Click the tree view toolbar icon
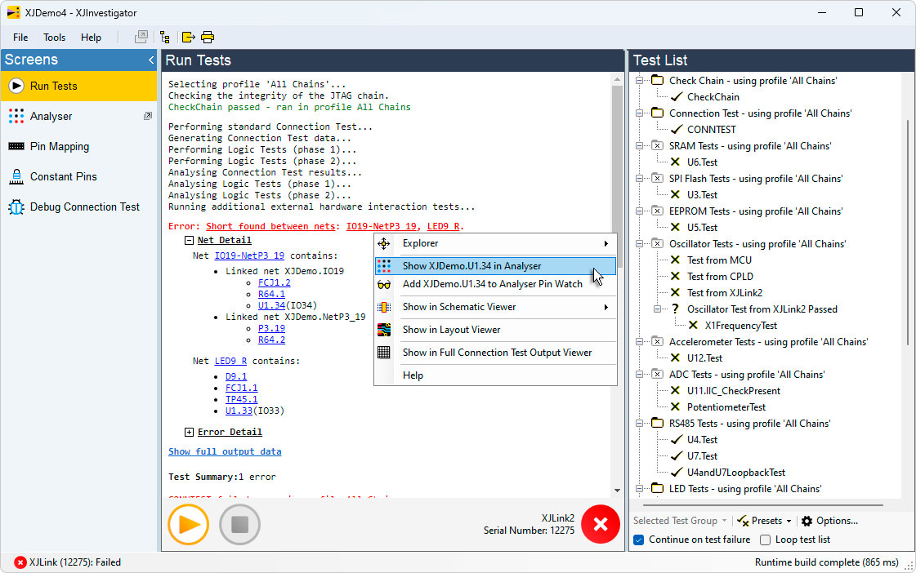Screen dimensions: 916x573 click(165, 38)
